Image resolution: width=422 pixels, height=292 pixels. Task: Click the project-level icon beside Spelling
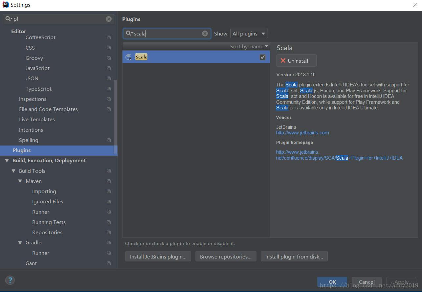(109, 140)
